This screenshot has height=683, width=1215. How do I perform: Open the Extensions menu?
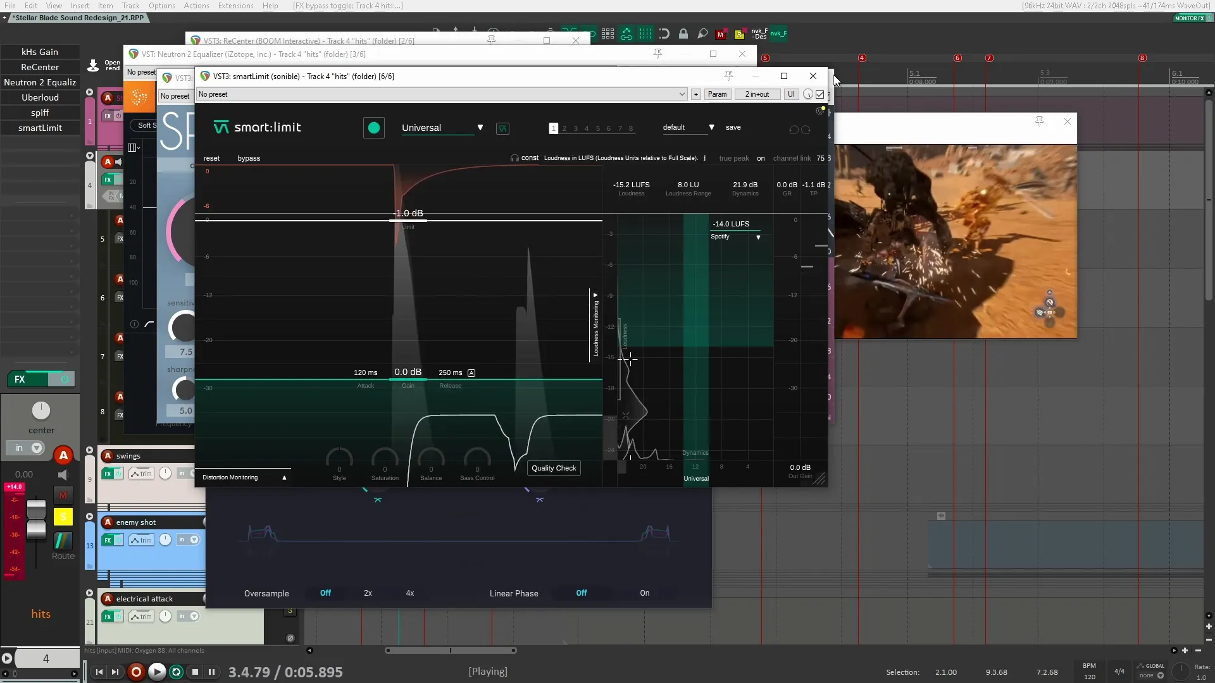[x=234, y=6]
